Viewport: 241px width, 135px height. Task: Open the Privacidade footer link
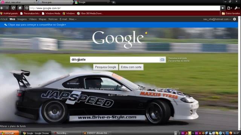122,95
